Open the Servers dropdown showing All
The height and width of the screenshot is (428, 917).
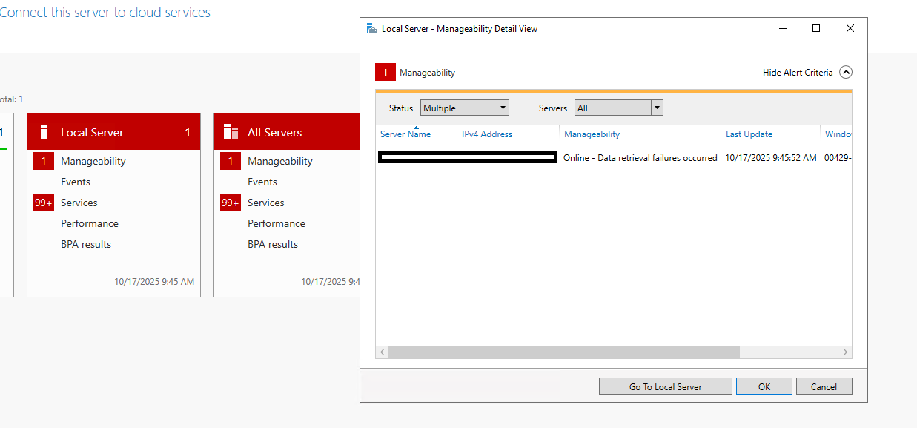coord(618,108)
